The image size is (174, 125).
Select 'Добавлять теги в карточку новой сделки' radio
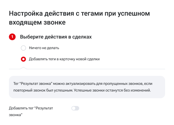(x=23, y=59)
